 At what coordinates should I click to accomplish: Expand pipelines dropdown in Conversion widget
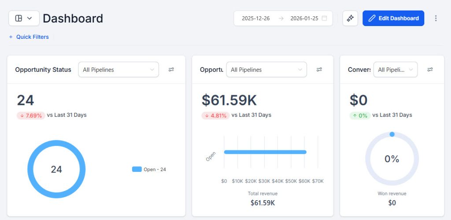[395, 70]
